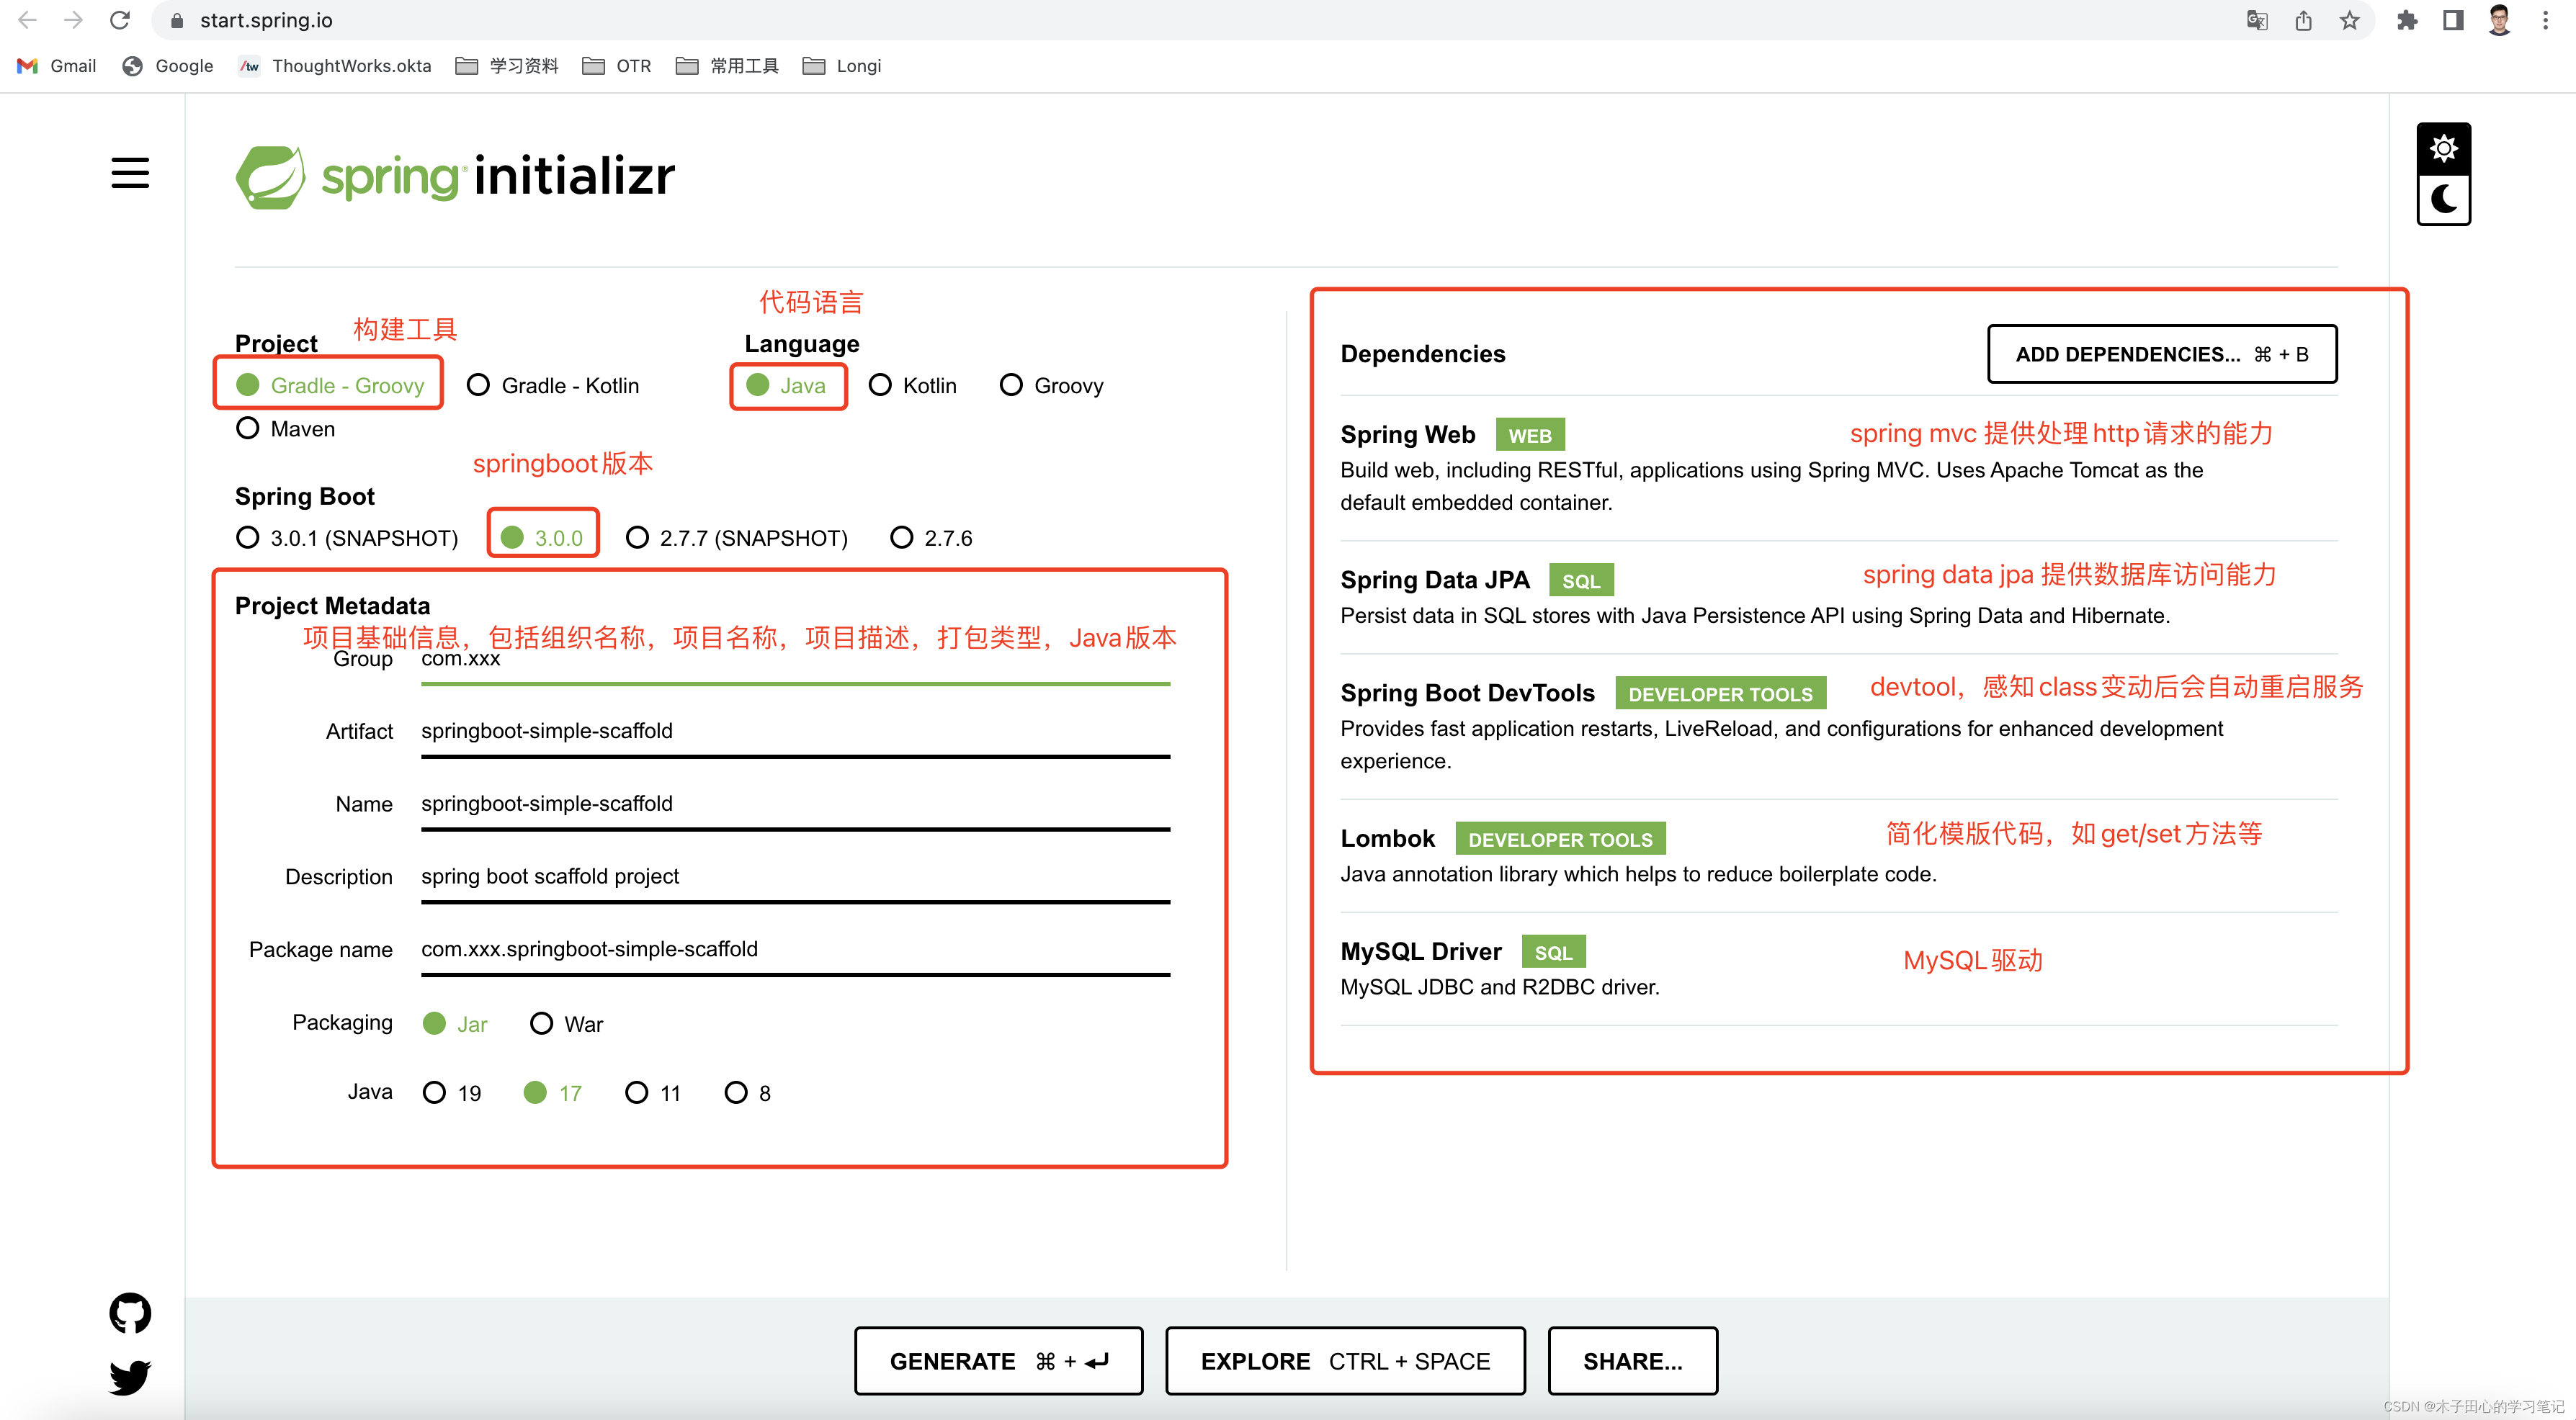Open the Twitter bird icon
2576x1420 pixels.
pos(130,1377)
